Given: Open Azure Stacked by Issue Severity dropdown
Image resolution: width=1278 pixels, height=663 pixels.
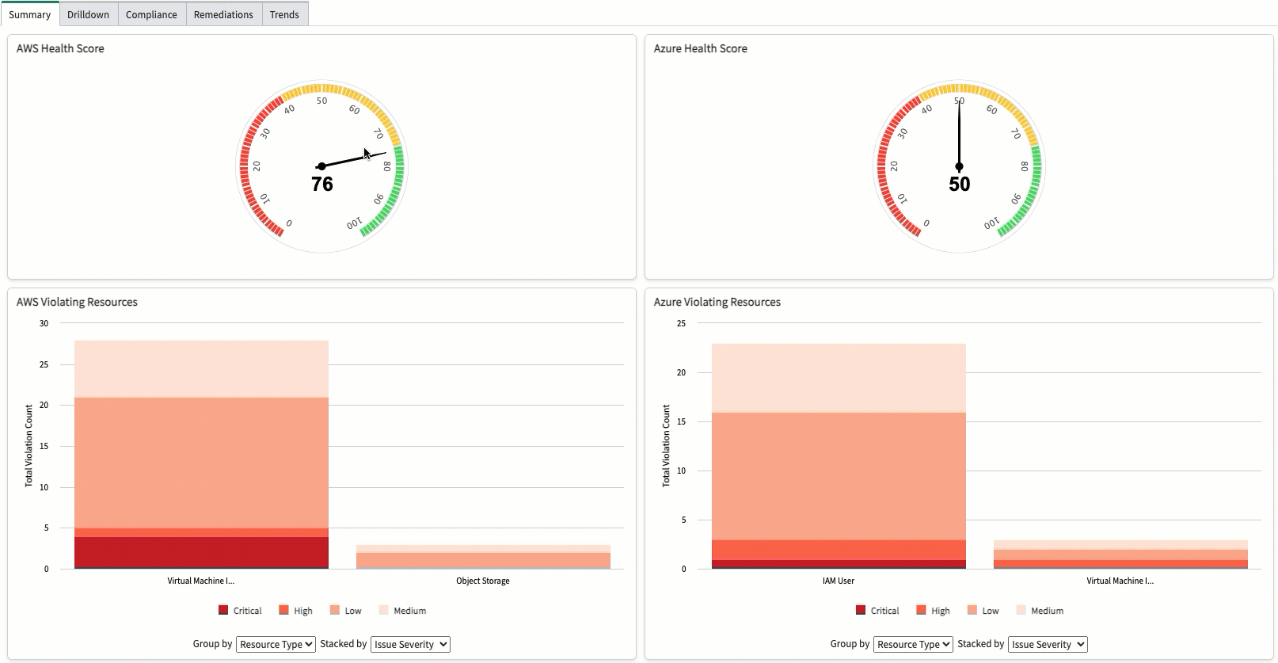Looking at the screenshot, I should (1048, 644).
